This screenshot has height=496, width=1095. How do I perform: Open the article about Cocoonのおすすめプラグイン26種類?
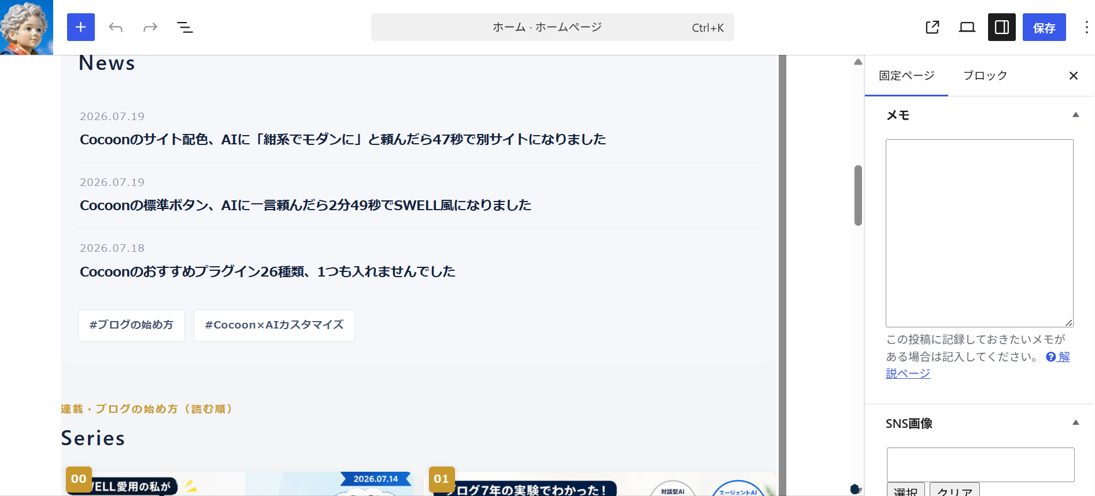click(x=268, y=271)
